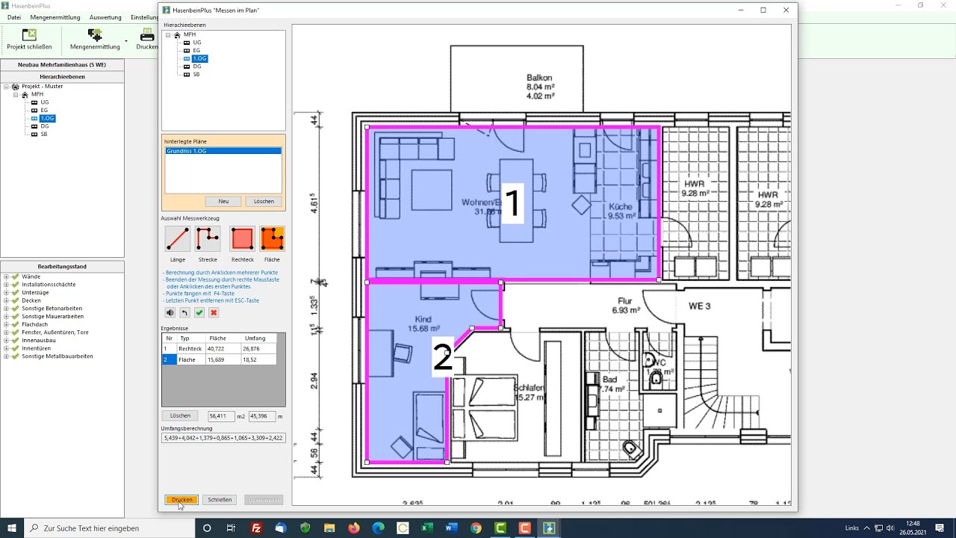Viewport: 956px width, 538px height.
Task: Expand the Wände entry in Bearbeitungsstand
Action: pyautogui.click(x=6, y=276)
